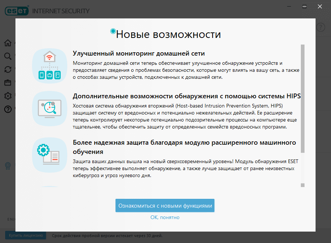Screen dimensions: 331x243
Task: Open the Tools briefcase icon
Action: tap(7, 82)
